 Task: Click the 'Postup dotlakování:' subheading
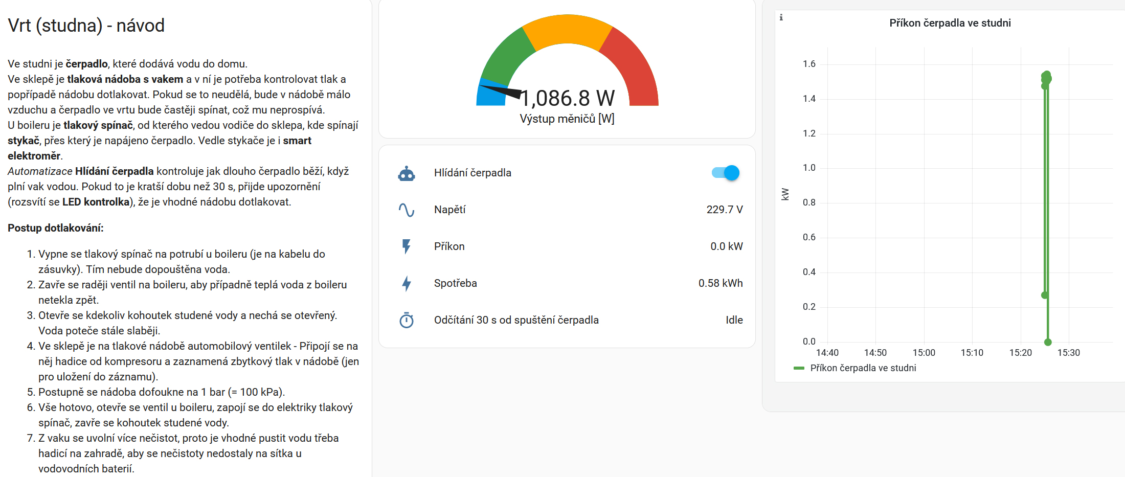(x=55, y=228)
